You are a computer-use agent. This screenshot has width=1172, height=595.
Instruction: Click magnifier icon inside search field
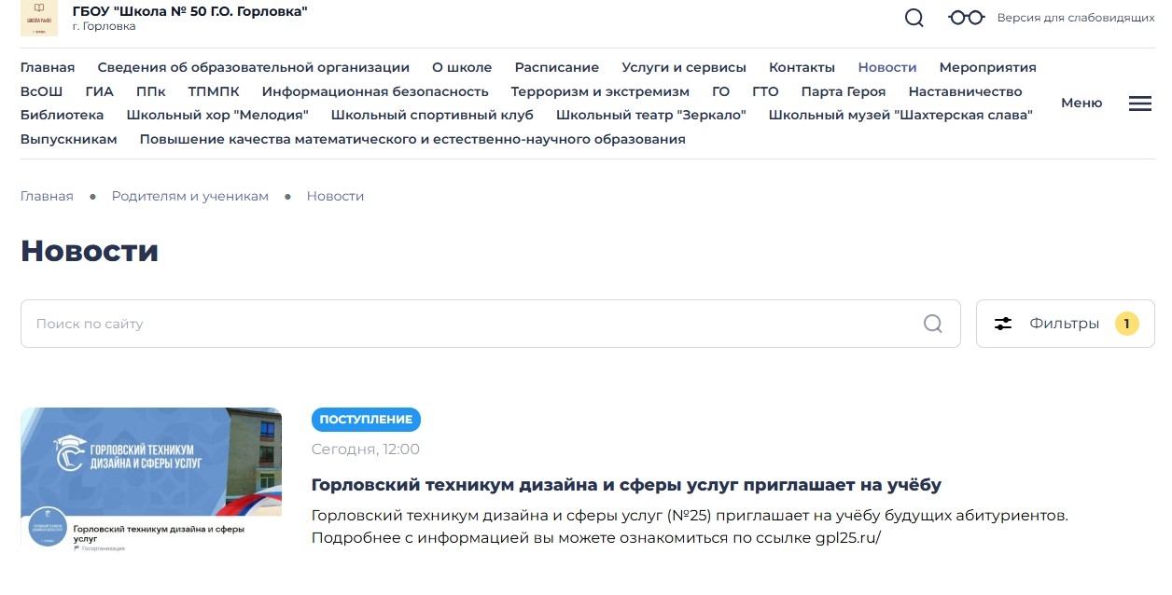pyautogui.click(x=933, y=324)
